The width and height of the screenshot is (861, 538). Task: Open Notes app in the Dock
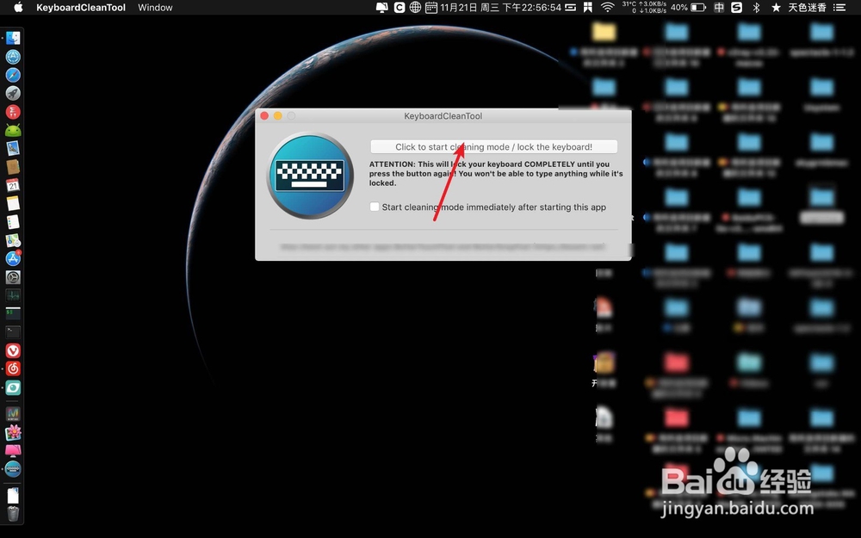(x=13, y=203)
